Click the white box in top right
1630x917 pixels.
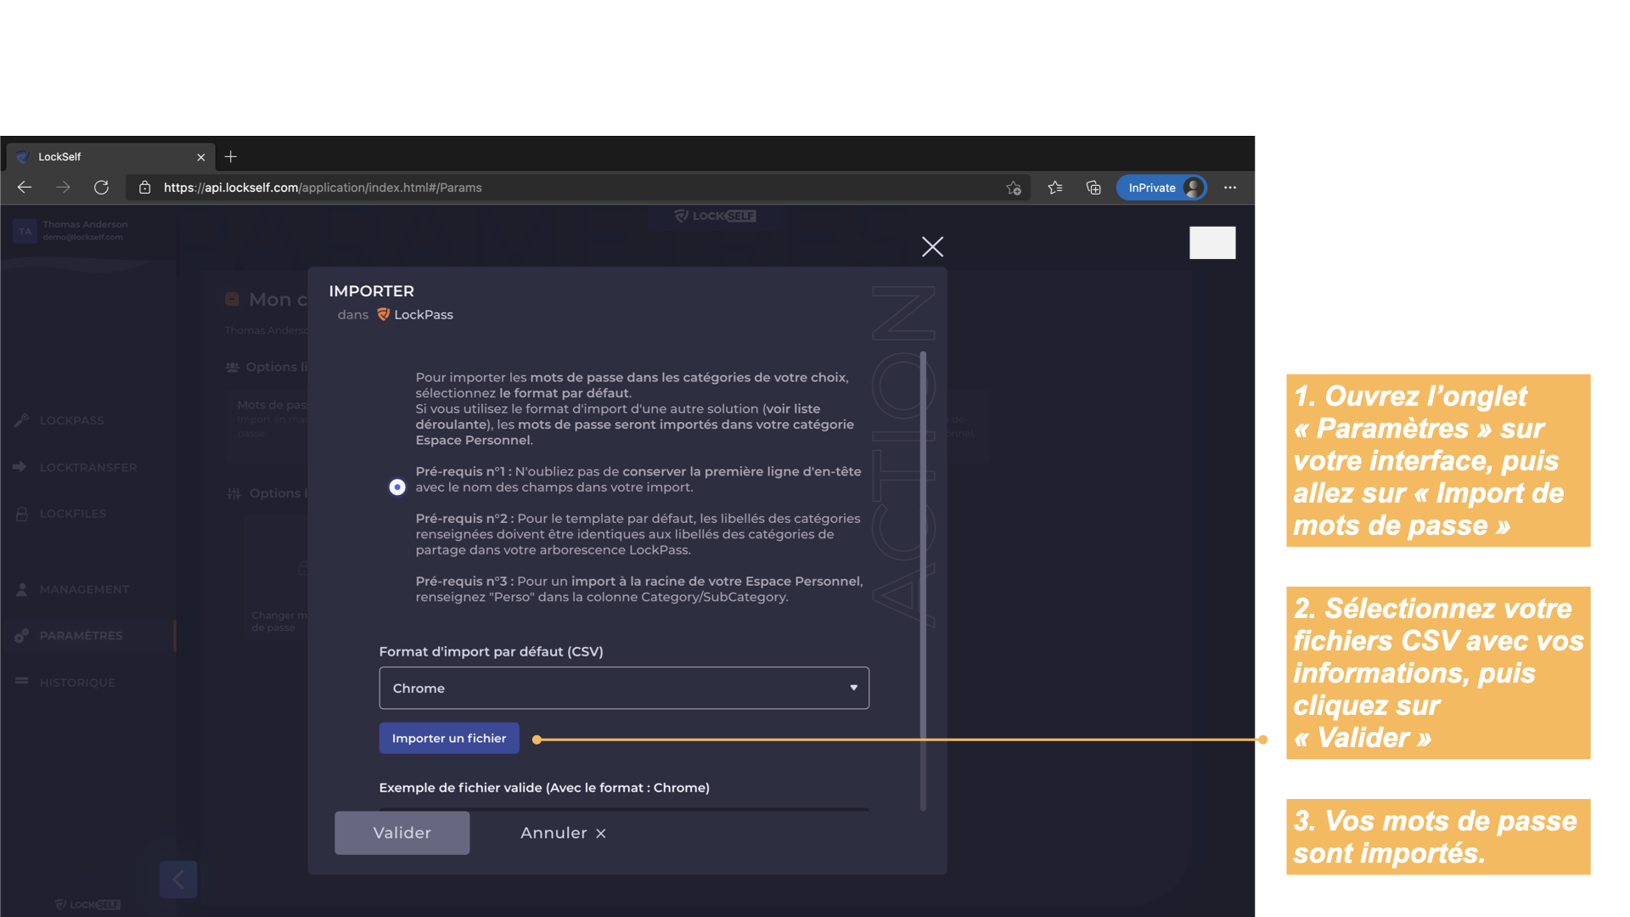tap(1212, 243)
